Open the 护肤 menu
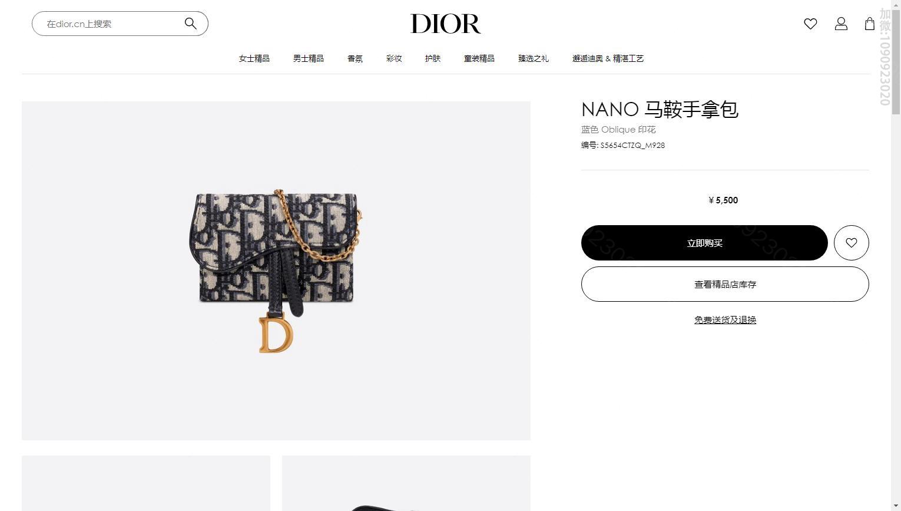 coord(433,58)
